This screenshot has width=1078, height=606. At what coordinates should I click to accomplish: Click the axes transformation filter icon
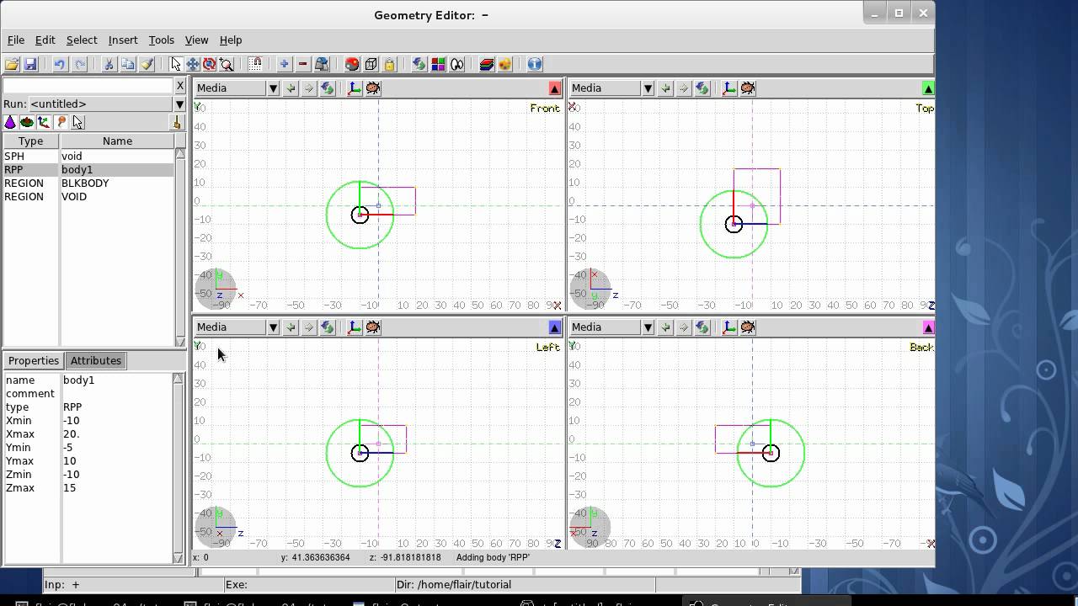[44, 122]
